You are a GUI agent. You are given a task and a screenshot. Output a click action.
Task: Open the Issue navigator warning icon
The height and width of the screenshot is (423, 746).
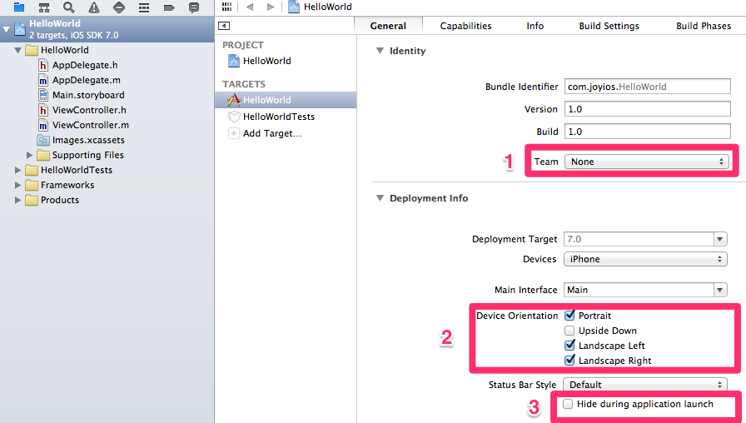click(94, 7)
